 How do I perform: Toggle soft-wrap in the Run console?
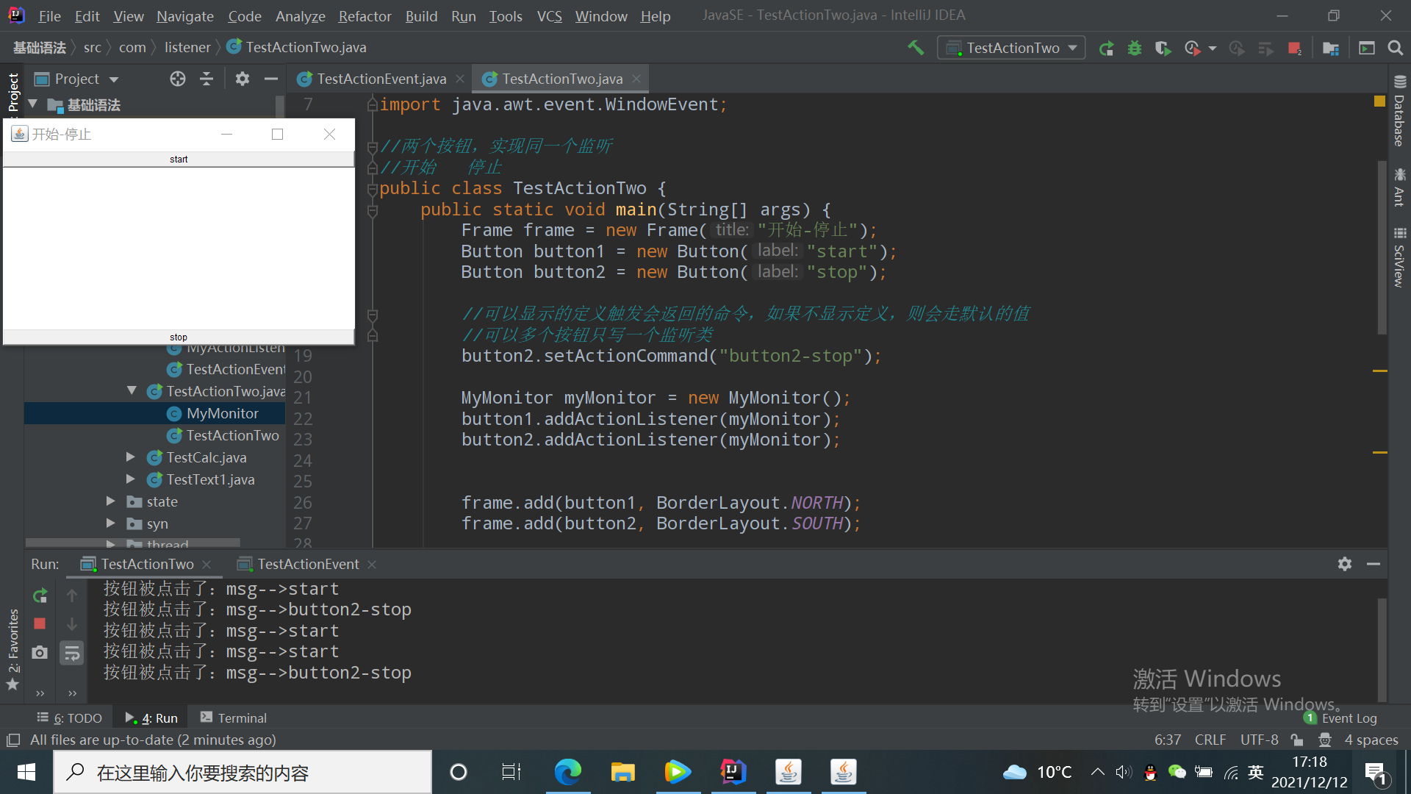coord(72,653)
